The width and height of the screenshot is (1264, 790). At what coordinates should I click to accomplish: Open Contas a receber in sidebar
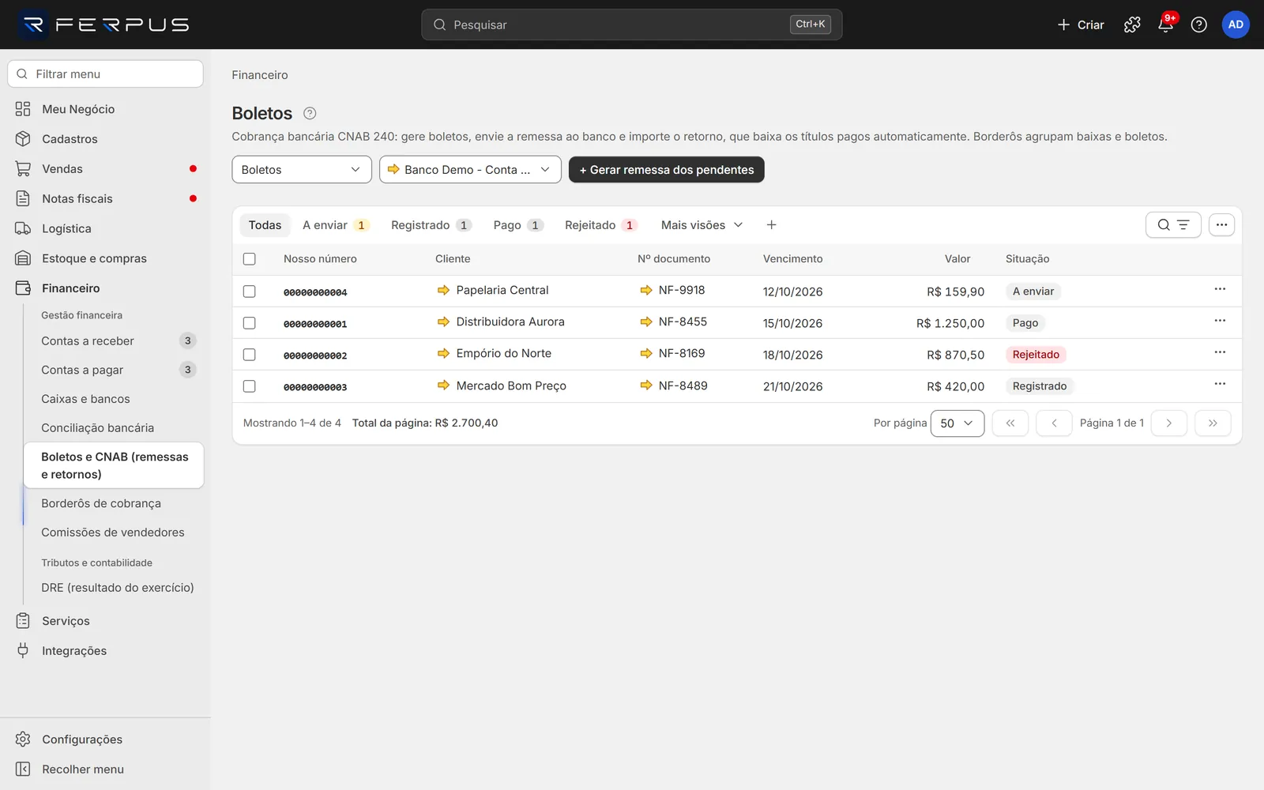coord(114,341)
